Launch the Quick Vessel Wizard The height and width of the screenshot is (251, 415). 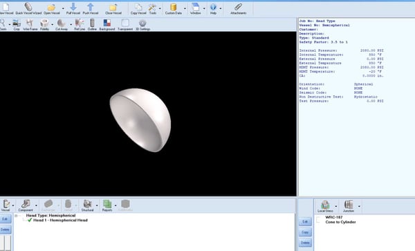(x=28, y=8)
